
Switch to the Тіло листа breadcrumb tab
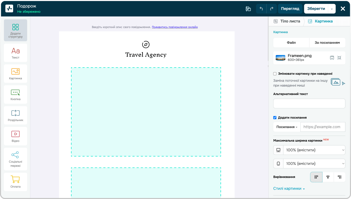(287, 21)
